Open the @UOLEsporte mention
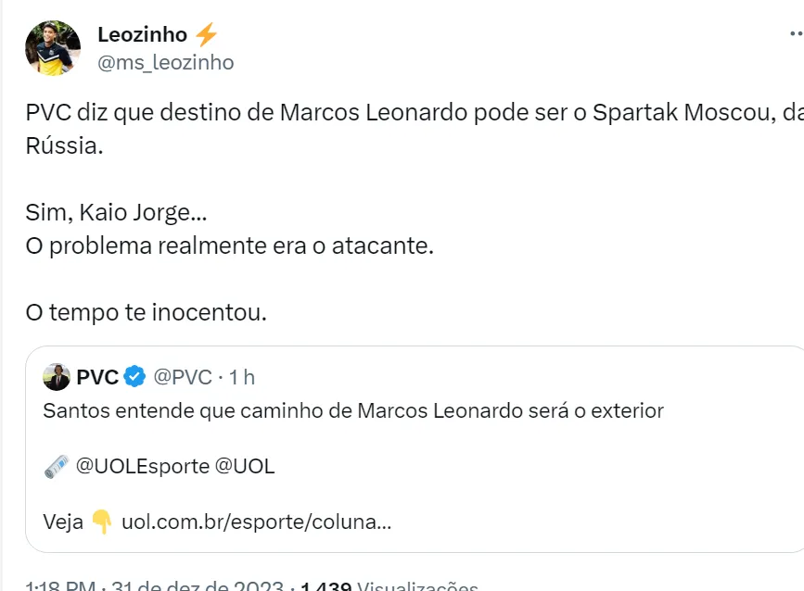 pos(143,466)
